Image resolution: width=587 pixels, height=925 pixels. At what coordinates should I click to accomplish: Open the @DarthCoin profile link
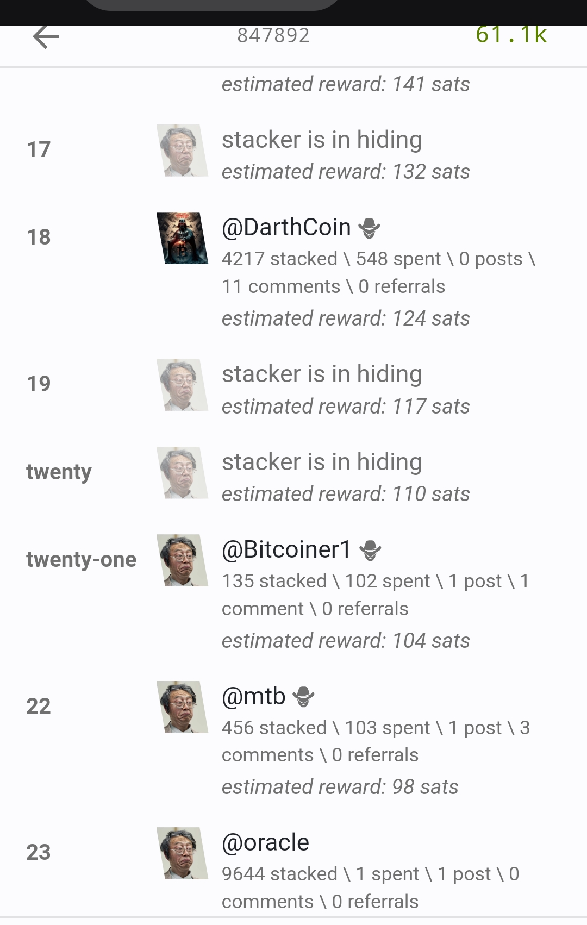click(286, 227)
